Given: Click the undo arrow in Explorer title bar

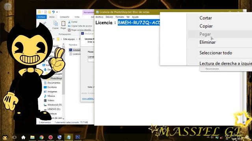Looking at the screenshot, I should click(53, 12).
